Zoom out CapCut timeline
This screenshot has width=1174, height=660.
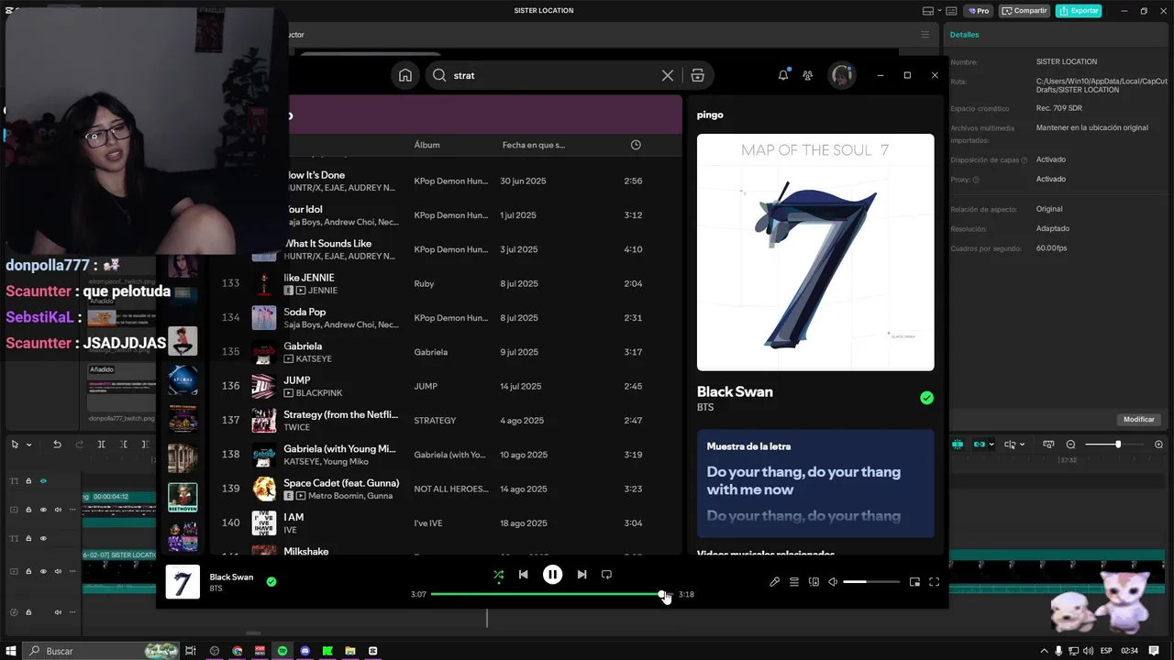pos(1070,445)
